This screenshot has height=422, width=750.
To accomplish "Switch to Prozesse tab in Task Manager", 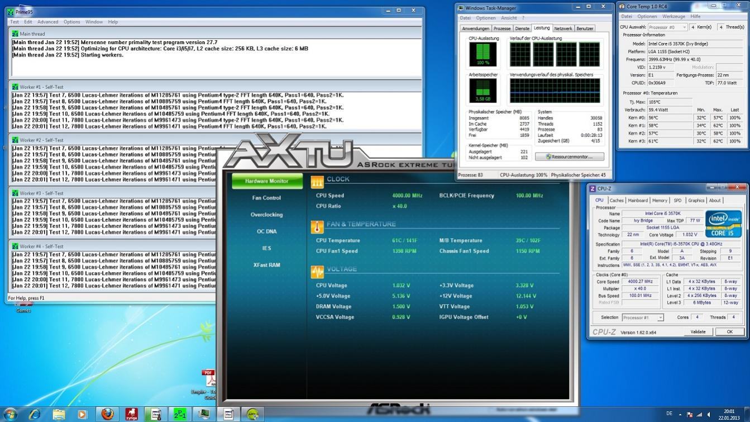I will tap(502, 29).
